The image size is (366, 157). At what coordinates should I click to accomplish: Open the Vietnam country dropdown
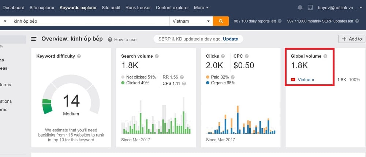click(x=191, y=21)
